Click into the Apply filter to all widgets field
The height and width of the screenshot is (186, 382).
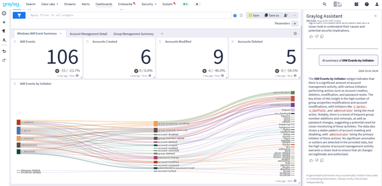[x=129, y=15]
